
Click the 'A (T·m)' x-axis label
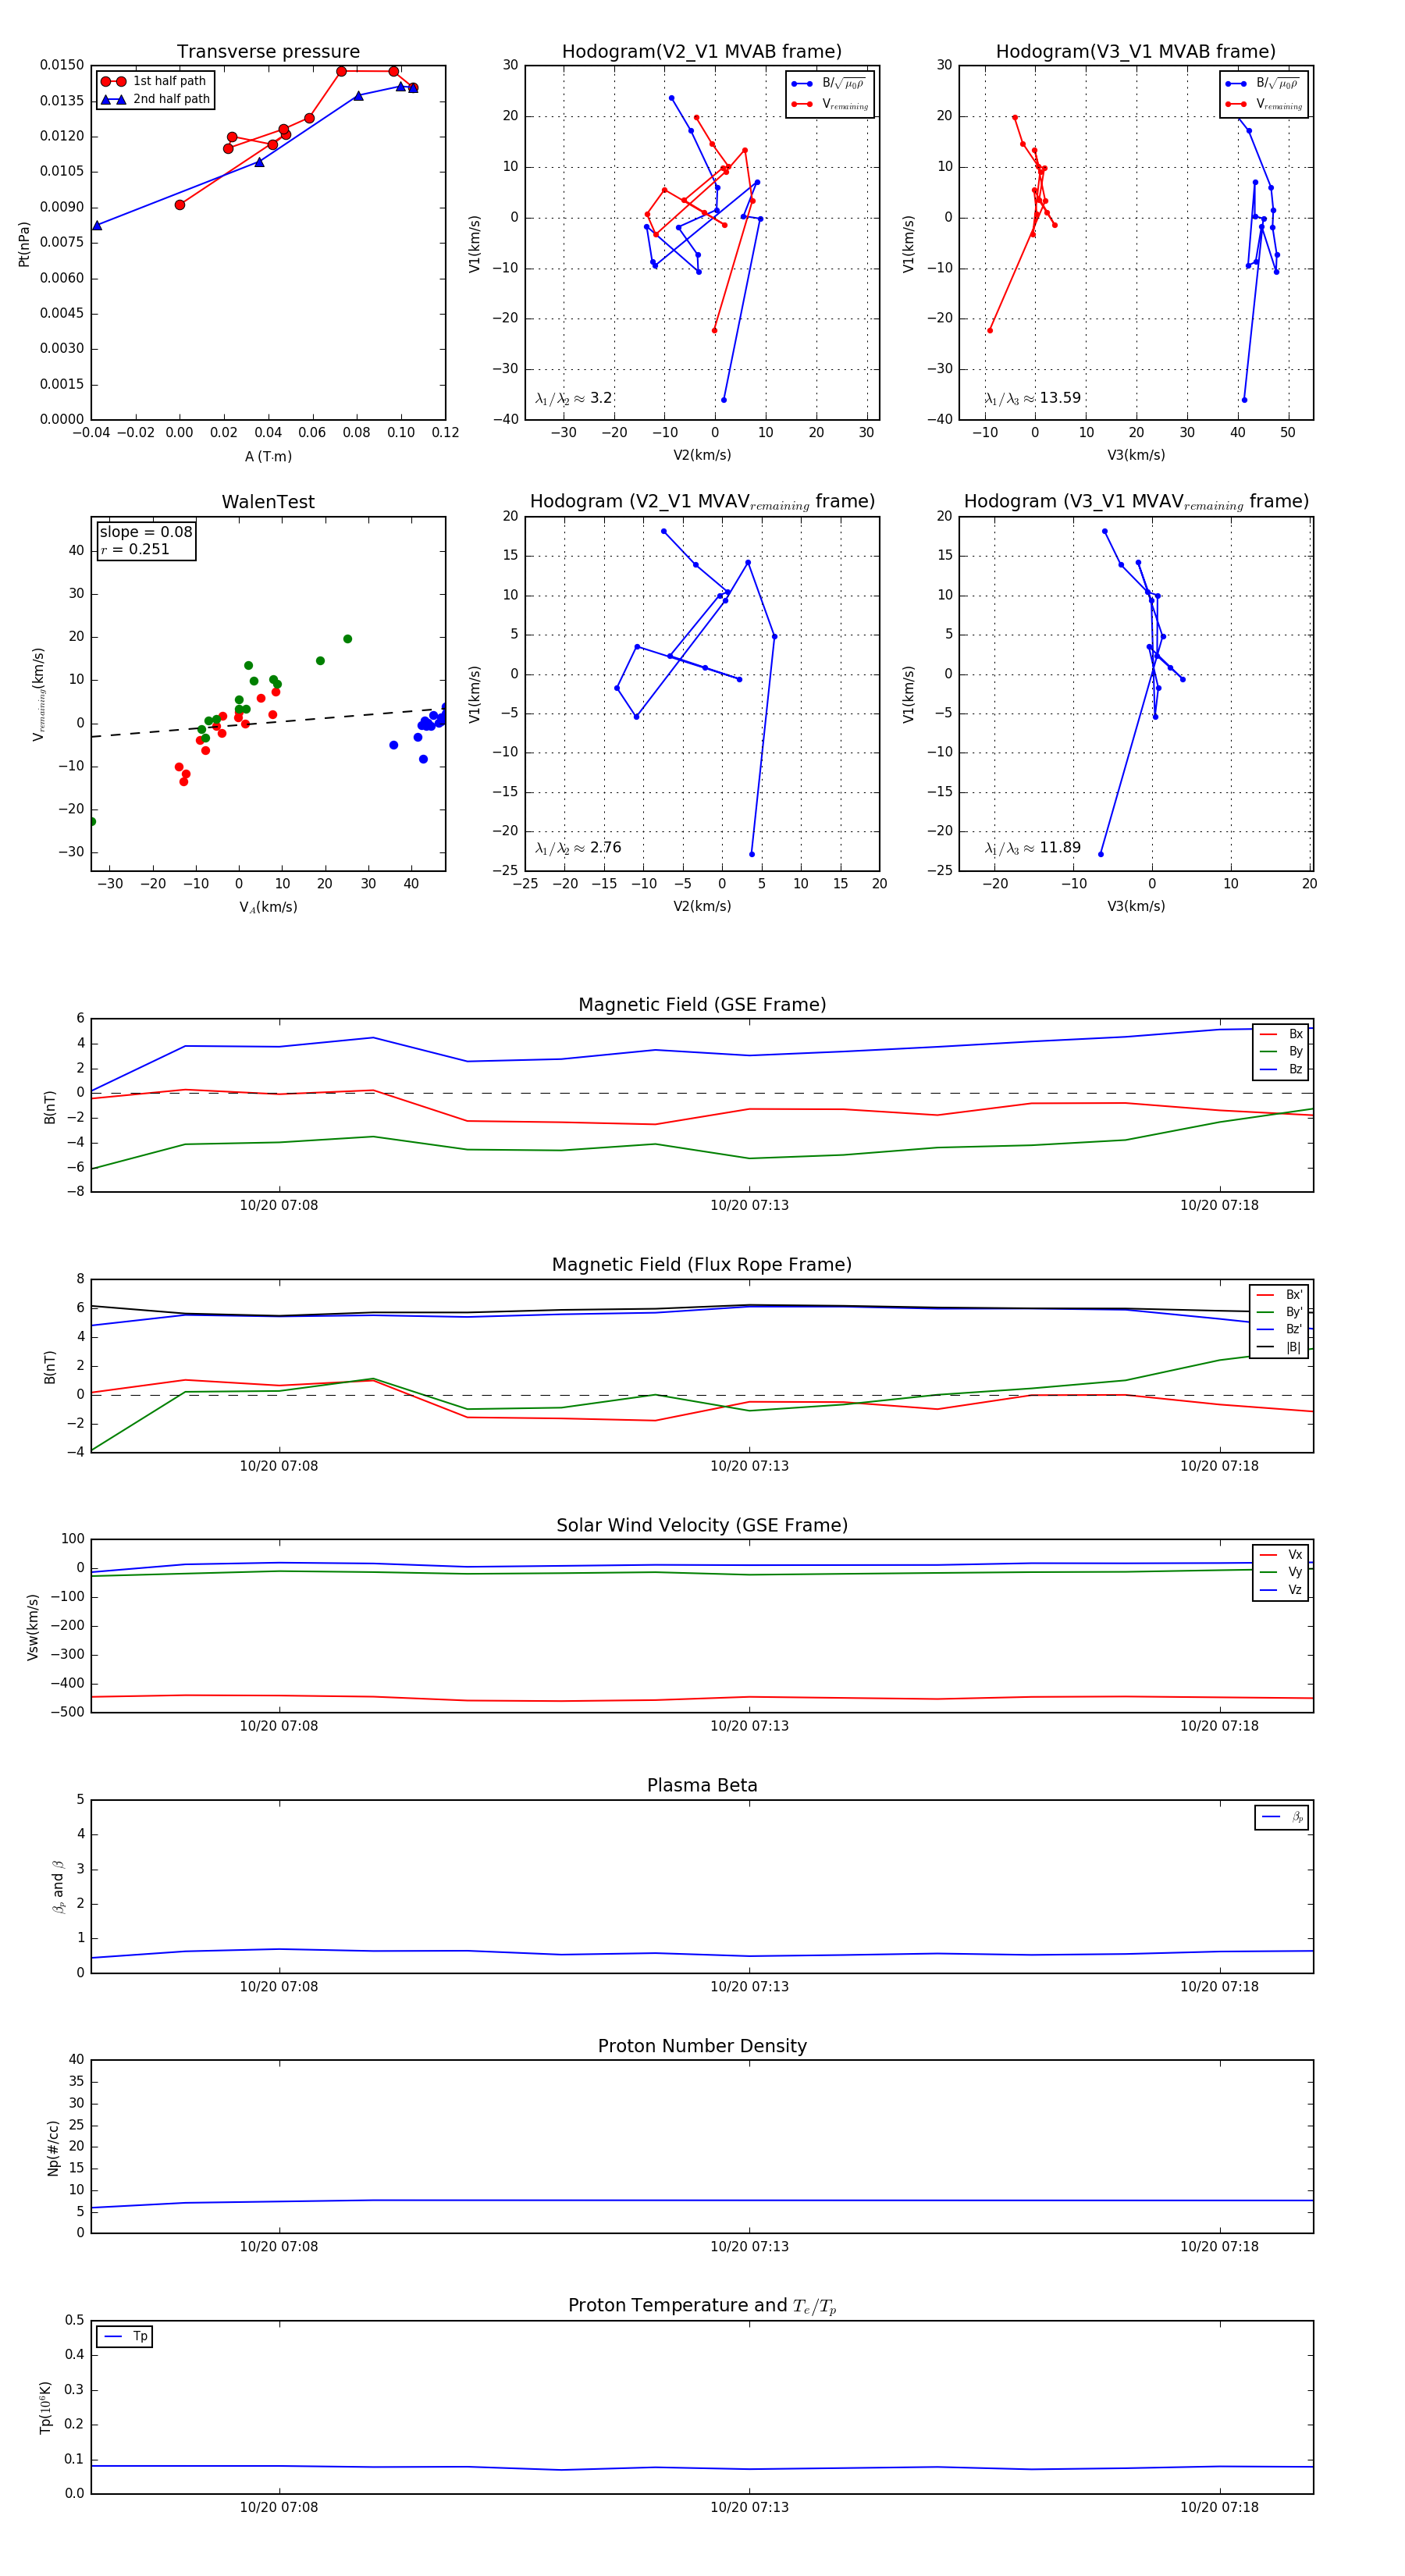[x=268, y=456]
